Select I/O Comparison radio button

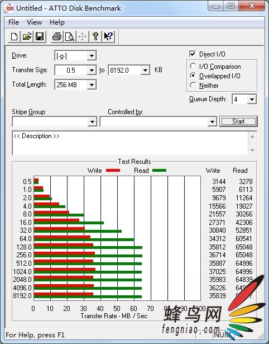coord(193,66)
